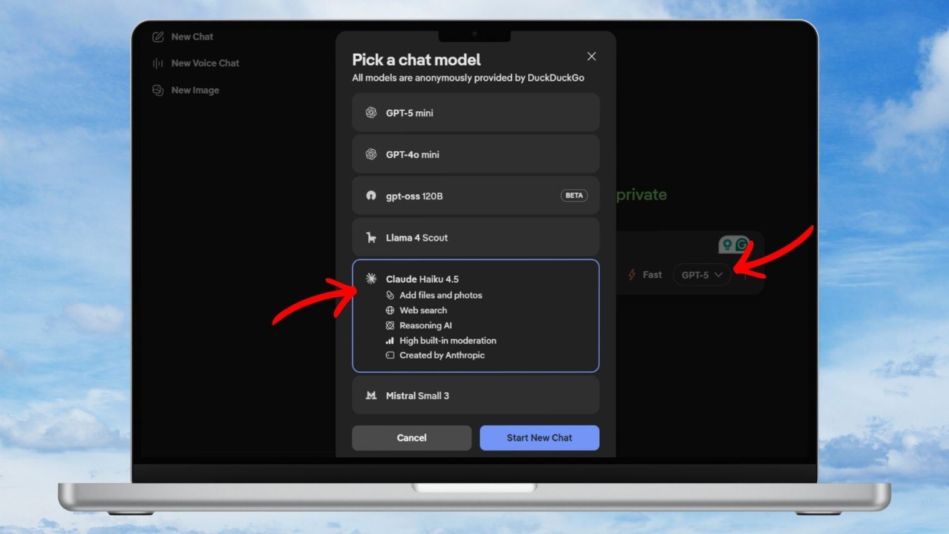Click the green extension icon in chat box
The image size is (949, 534).
coord(734,244)
